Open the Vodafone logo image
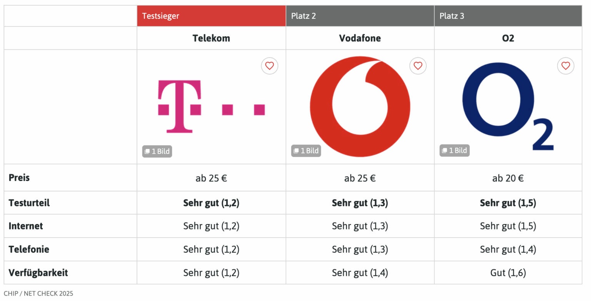The height and width of the screenshot is (301, 591). pyautogui.click(x=360, y=106)
